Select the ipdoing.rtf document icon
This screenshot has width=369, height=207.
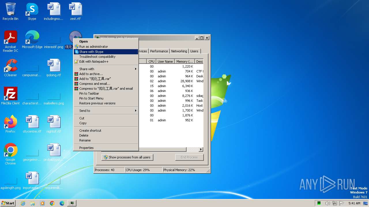pos(54,68)
